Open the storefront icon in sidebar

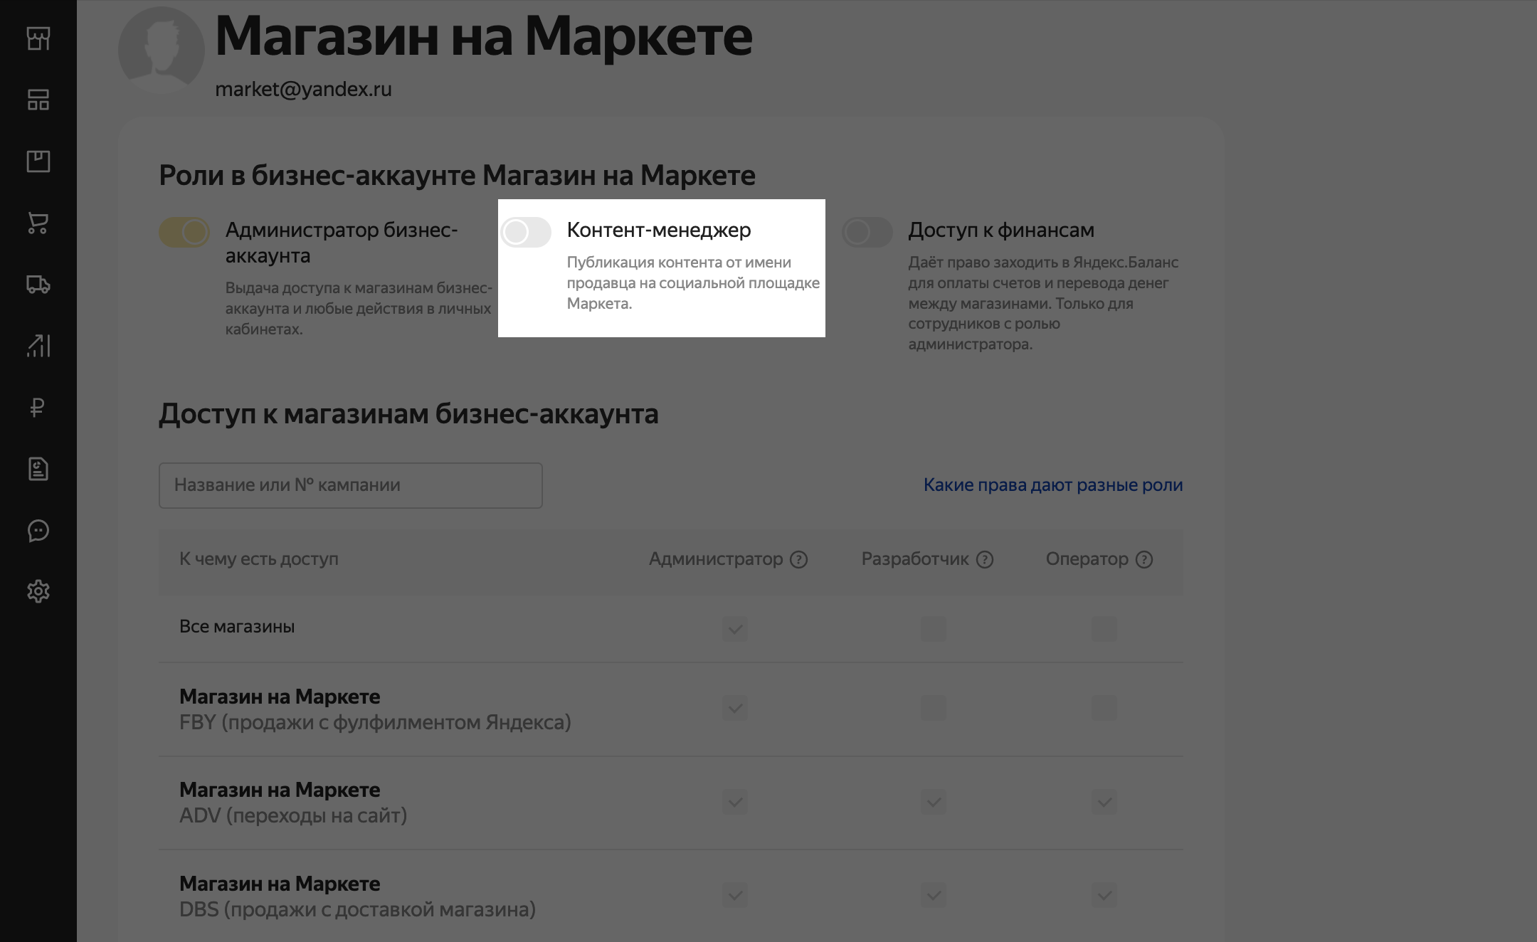coord(38,38)
